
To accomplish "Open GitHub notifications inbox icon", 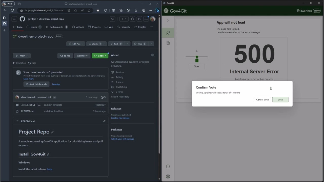I will click(x=146, y=19).
